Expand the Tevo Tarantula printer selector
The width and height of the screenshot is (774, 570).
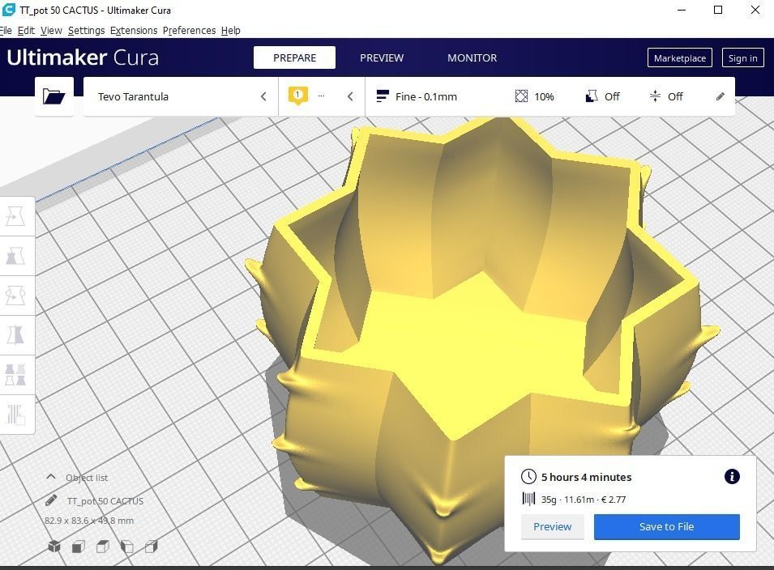(263, 96)
